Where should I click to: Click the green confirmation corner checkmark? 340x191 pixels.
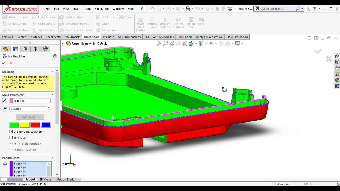[318, 51]
